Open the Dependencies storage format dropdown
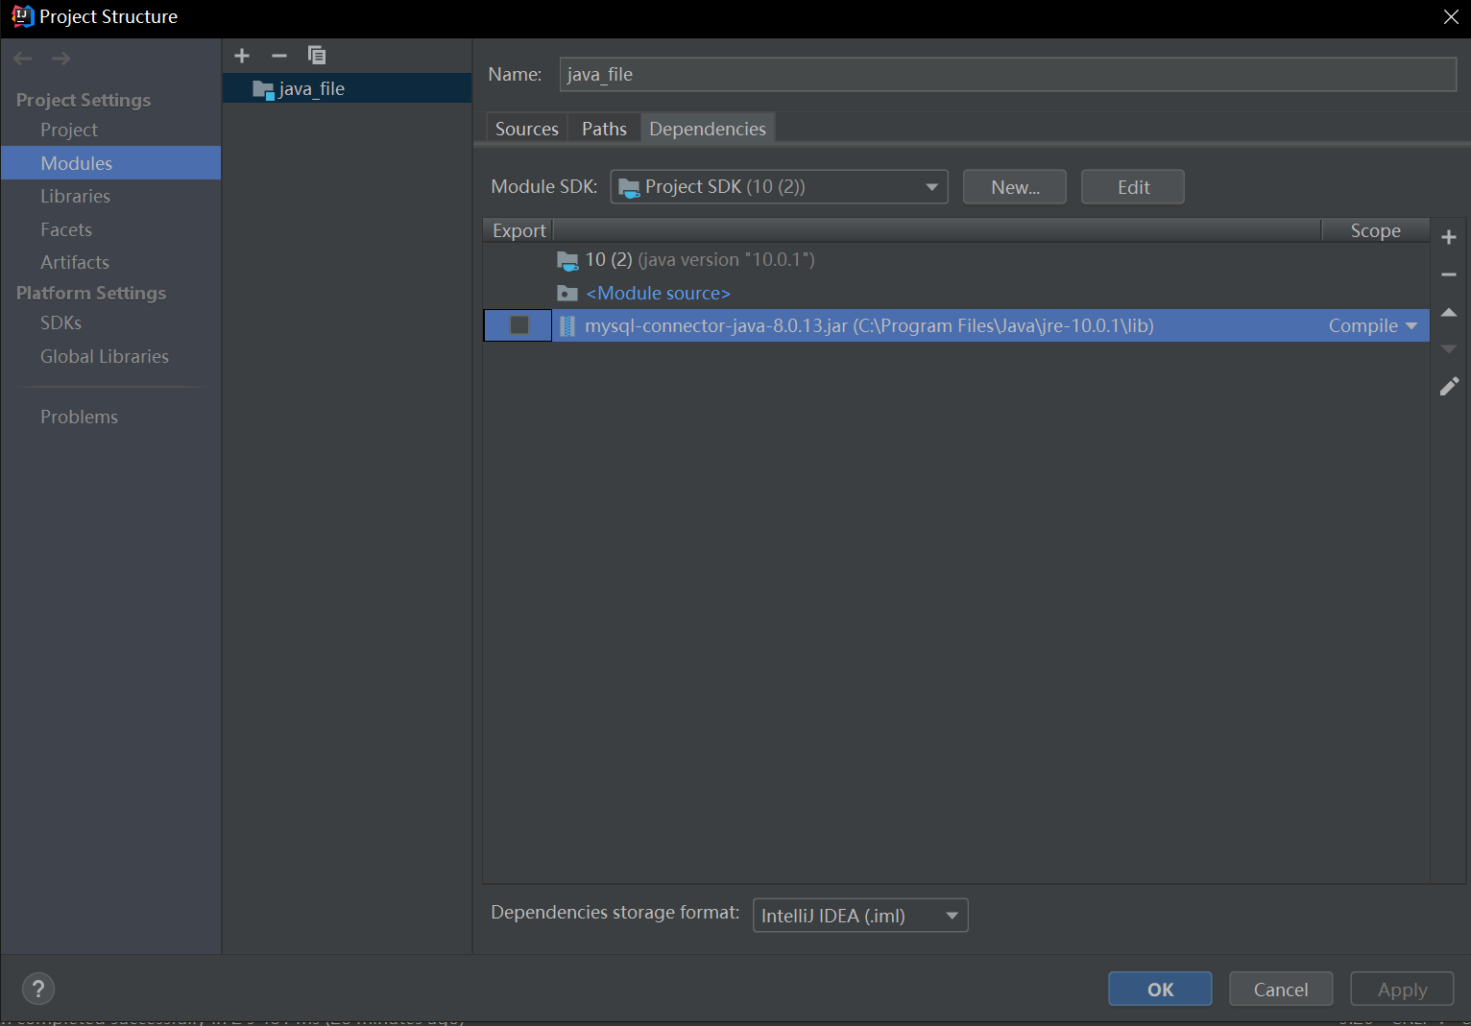The height and width of the screenshot is (1026, 1471). click(x=950, y=915)
